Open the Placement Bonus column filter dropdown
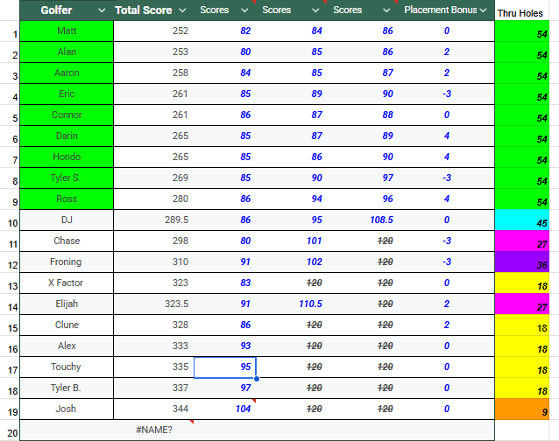Screen dimensions: 559x441 [483, 10]
